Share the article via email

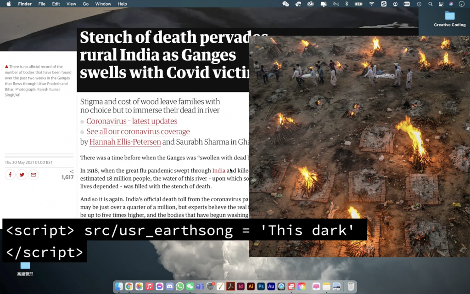[x=34, y=175]
